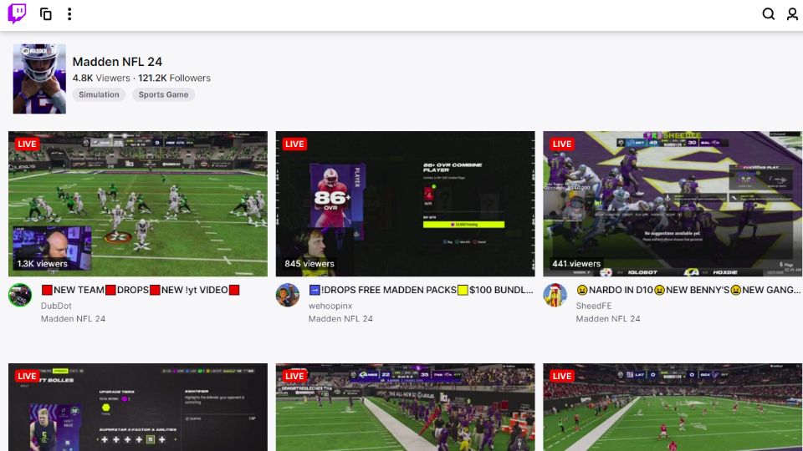
Task: Open Madden NFL 24 box art
Action: click(x=39, y=79)
